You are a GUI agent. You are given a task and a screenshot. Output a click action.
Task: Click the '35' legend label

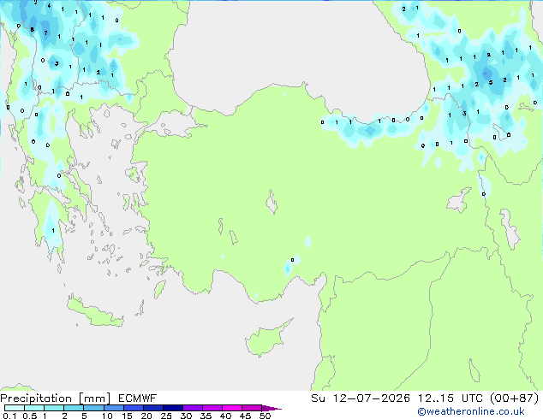[206, 416]
